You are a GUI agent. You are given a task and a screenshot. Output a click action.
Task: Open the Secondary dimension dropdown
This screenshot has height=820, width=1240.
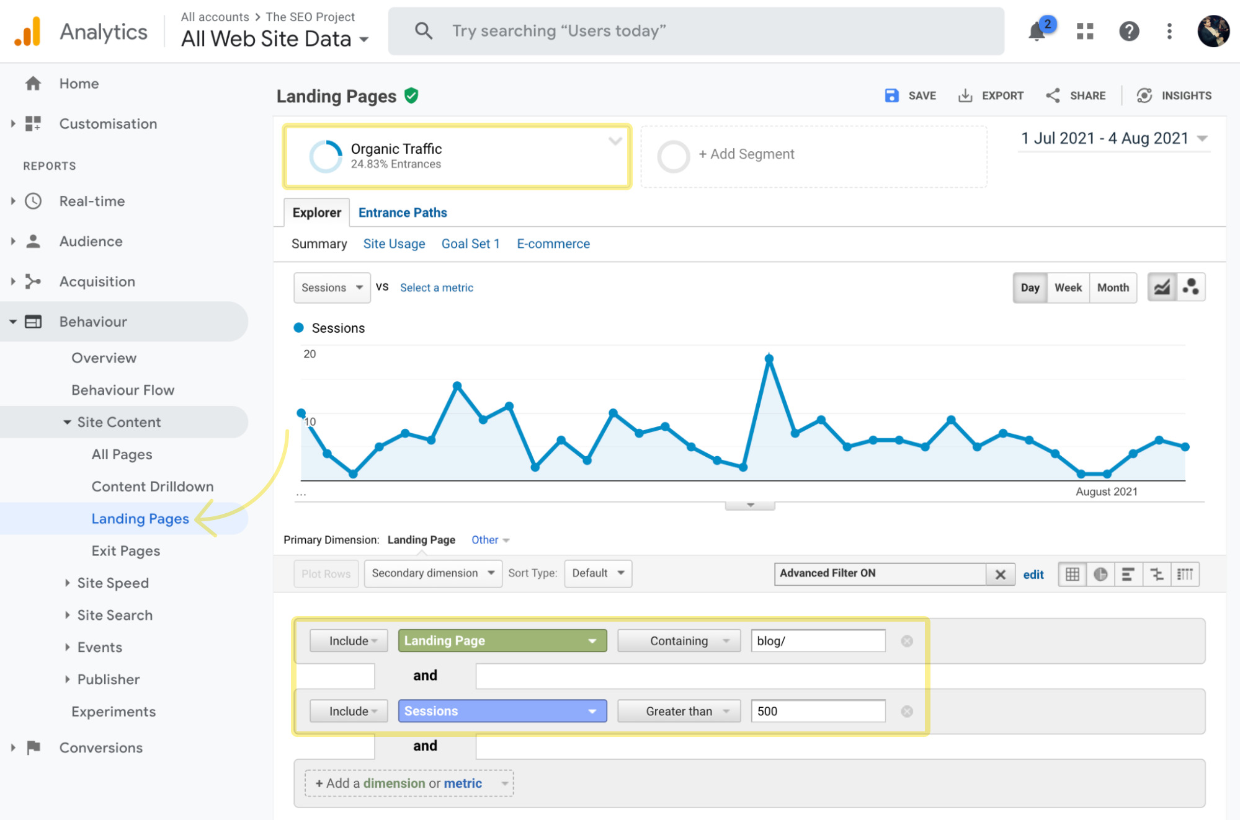(x=432, y=573)
